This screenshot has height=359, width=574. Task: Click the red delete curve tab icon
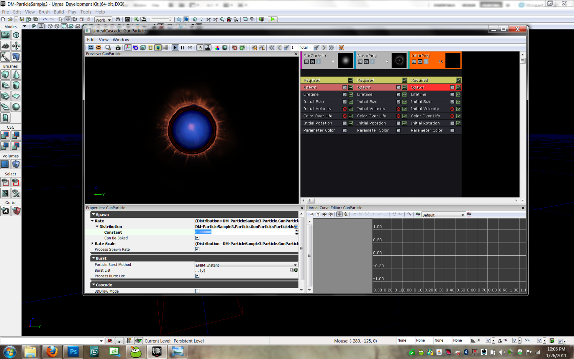pos(469,214)
